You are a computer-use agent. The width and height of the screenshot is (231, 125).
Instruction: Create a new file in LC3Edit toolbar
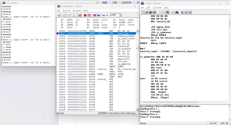point(143,12)
